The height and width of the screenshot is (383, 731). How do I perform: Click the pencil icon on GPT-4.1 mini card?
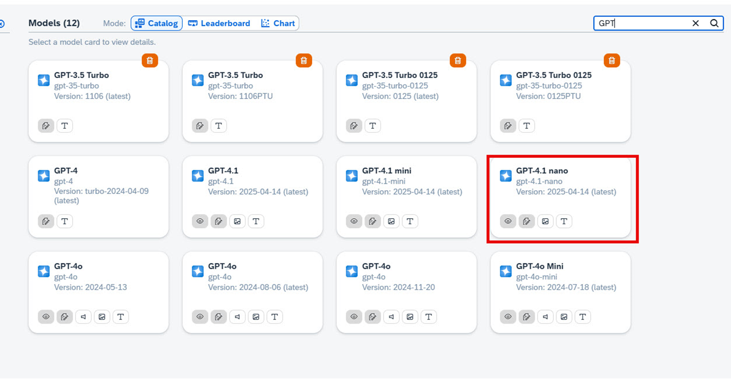[x=372, y=221]
